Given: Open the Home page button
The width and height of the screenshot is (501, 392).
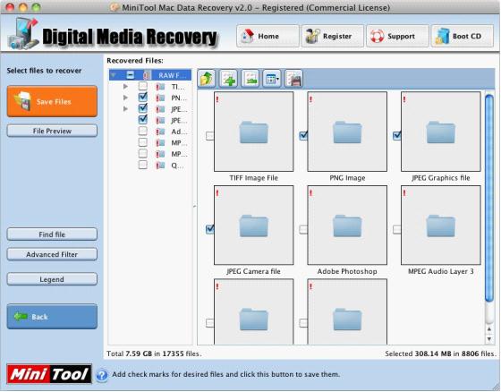Looking at the screenshot, I should [267, 36].
